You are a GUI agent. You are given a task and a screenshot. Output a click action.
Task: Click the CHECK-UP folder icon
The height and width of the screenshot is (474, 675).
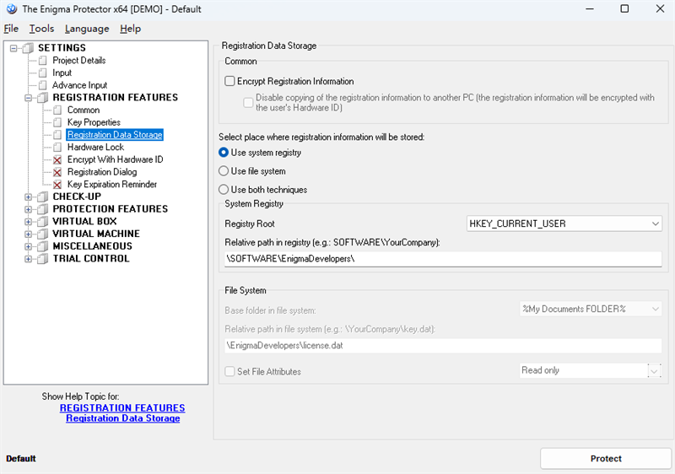[43, 197]
